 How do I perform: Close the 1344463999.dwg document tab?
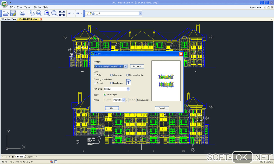41,19
